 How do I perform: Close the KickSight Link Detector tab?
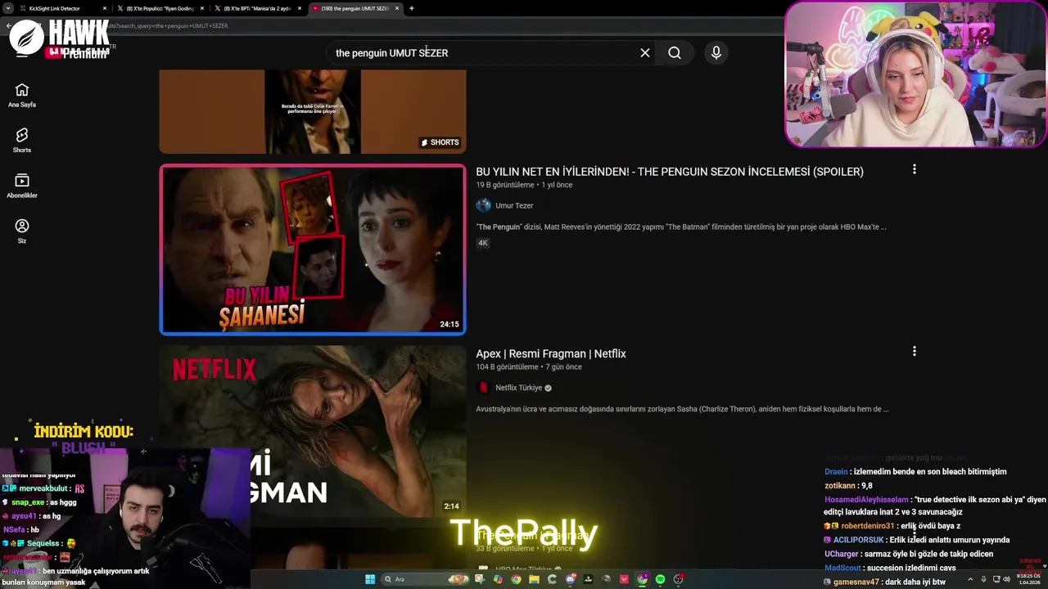pyautogui.click(x=105, y=8)
